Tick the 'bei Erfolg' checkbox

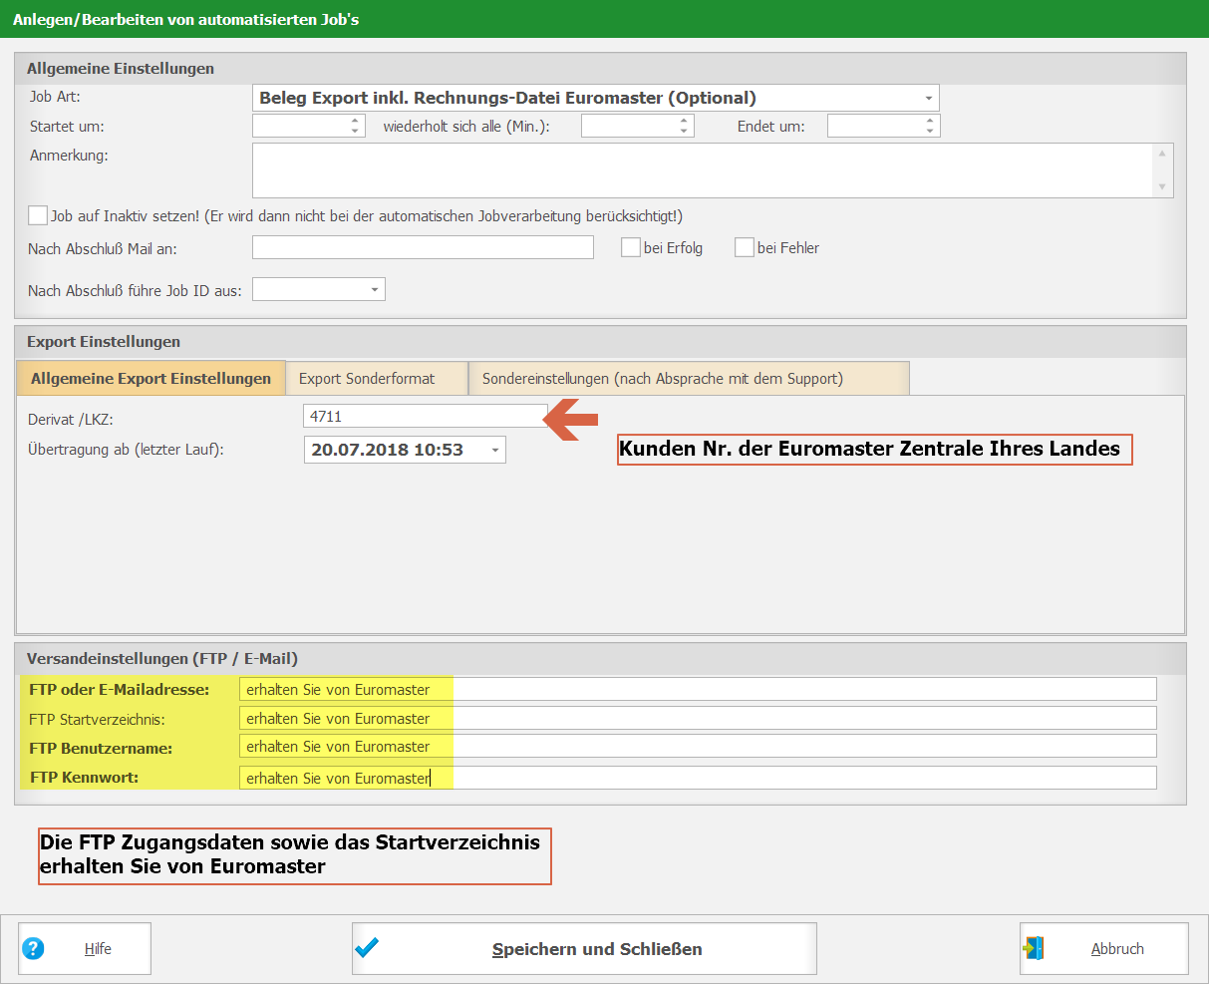pyautogui.click(x=630, y=247)
